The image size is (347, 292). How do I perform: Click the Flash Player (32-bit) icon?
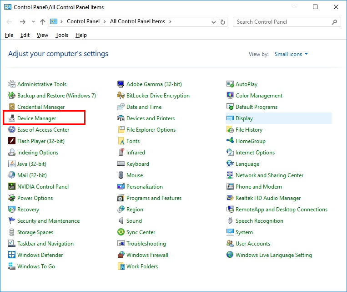pos(12,141)
